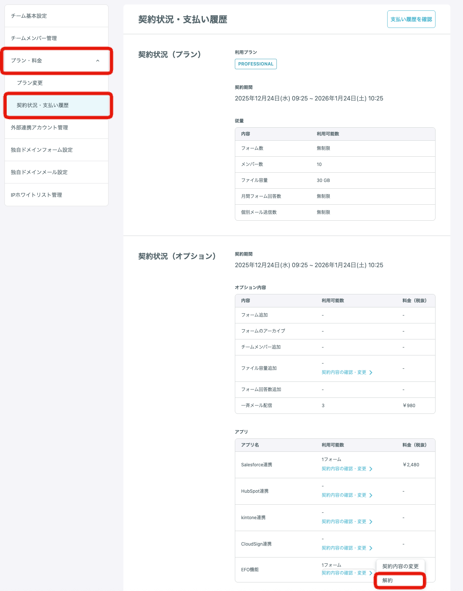This screenshot has height=591, width=463.
Task: Click chevron icon in CloudSign連携 row
Action: [371, 548]
